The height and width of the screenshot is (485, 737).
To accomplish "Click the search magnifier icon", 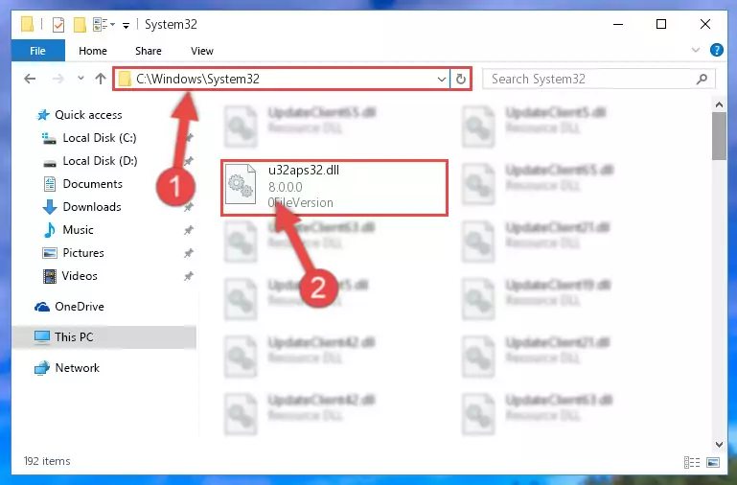I will (x=702, y=79).
